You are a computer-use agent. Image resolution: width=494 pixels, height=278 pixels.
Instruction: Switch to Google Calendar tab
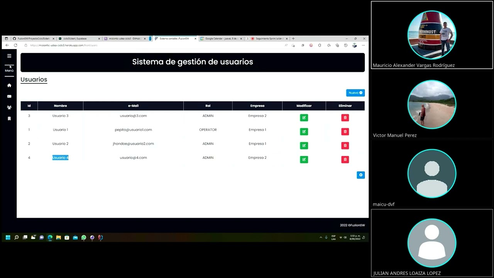[x=221, y=39]
